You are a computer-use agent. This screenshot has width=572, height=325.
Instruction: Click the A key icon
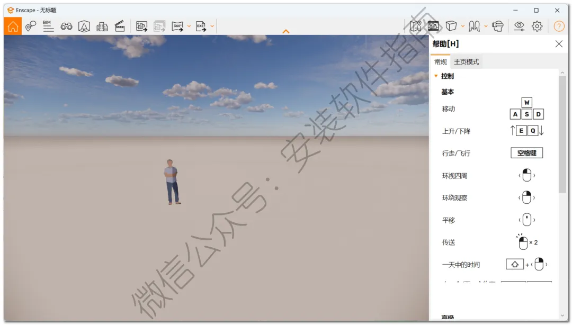[x=515, y=114]
